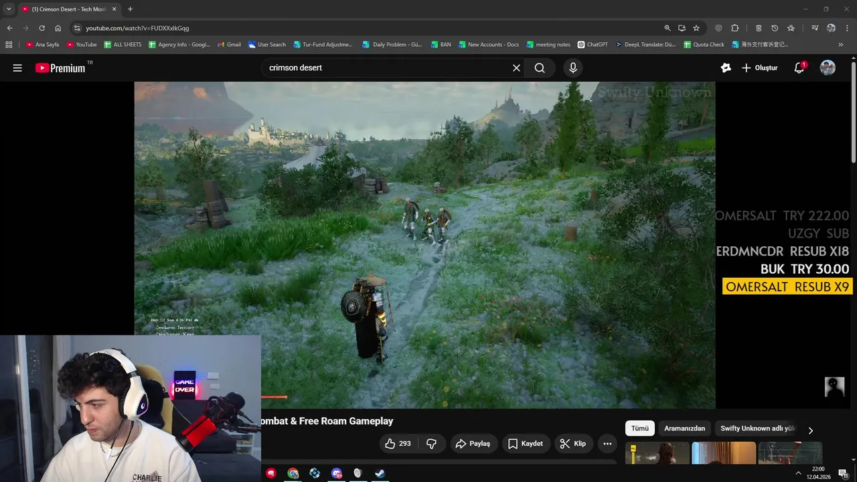
Task: Share the video via Paylaş
Action: click(473, 443)
